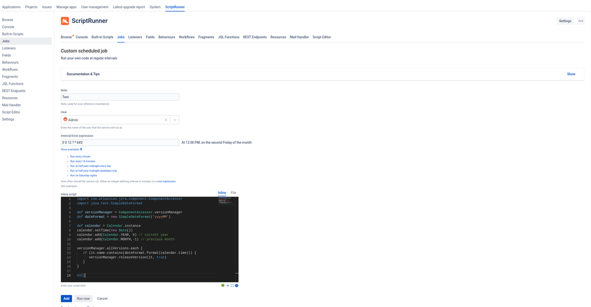Screen dimensions: 591x307
Task: Switch to the File script tab
Action: coord(233,193)
